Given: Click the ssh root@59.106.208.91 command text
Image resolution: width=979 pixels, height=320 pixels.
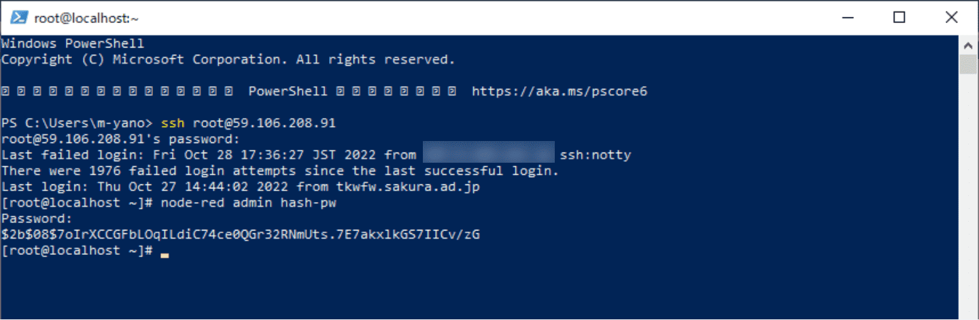Looking at the screenshot, I should [x=248, y=123].
